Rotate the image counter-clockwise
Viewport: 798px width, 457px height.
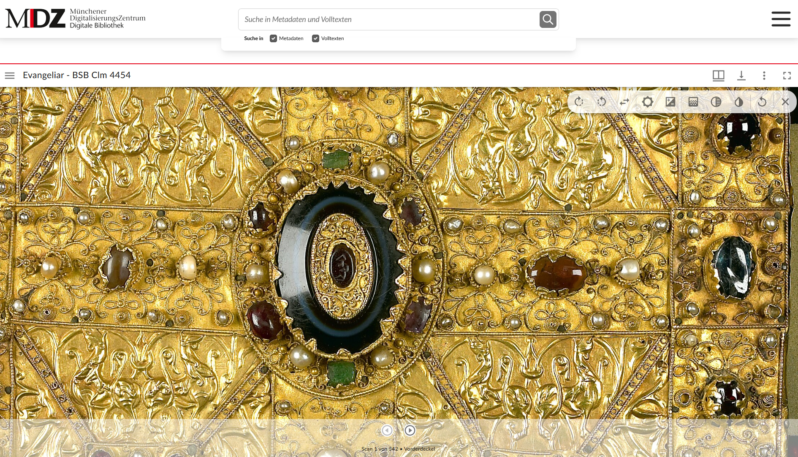point(602,102)
